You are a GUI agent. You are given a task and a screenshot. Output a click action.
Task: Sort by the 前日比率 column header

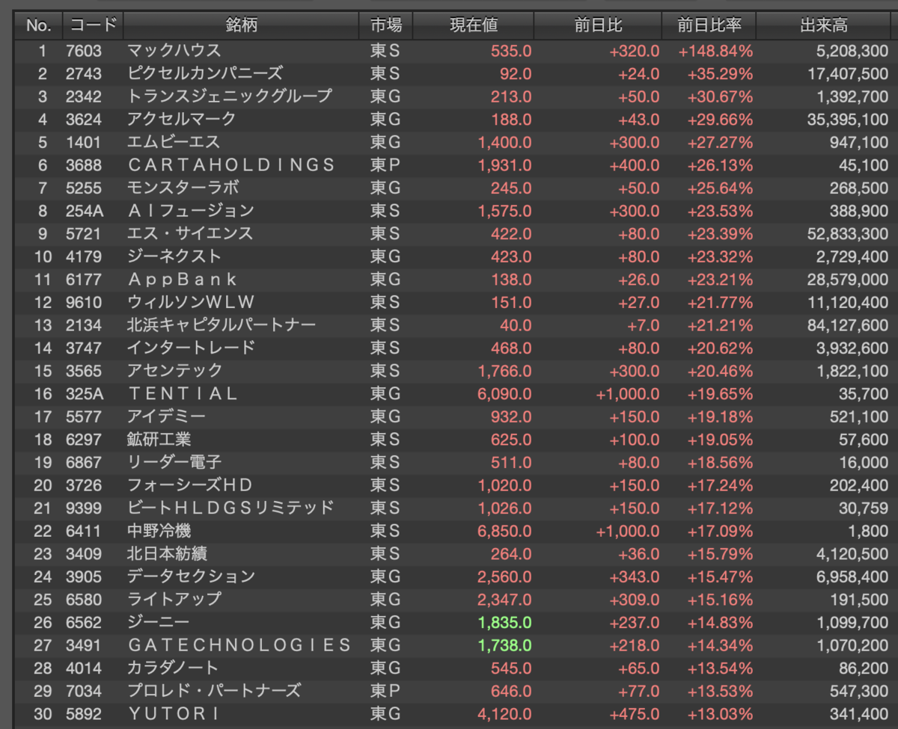(709, 25)
